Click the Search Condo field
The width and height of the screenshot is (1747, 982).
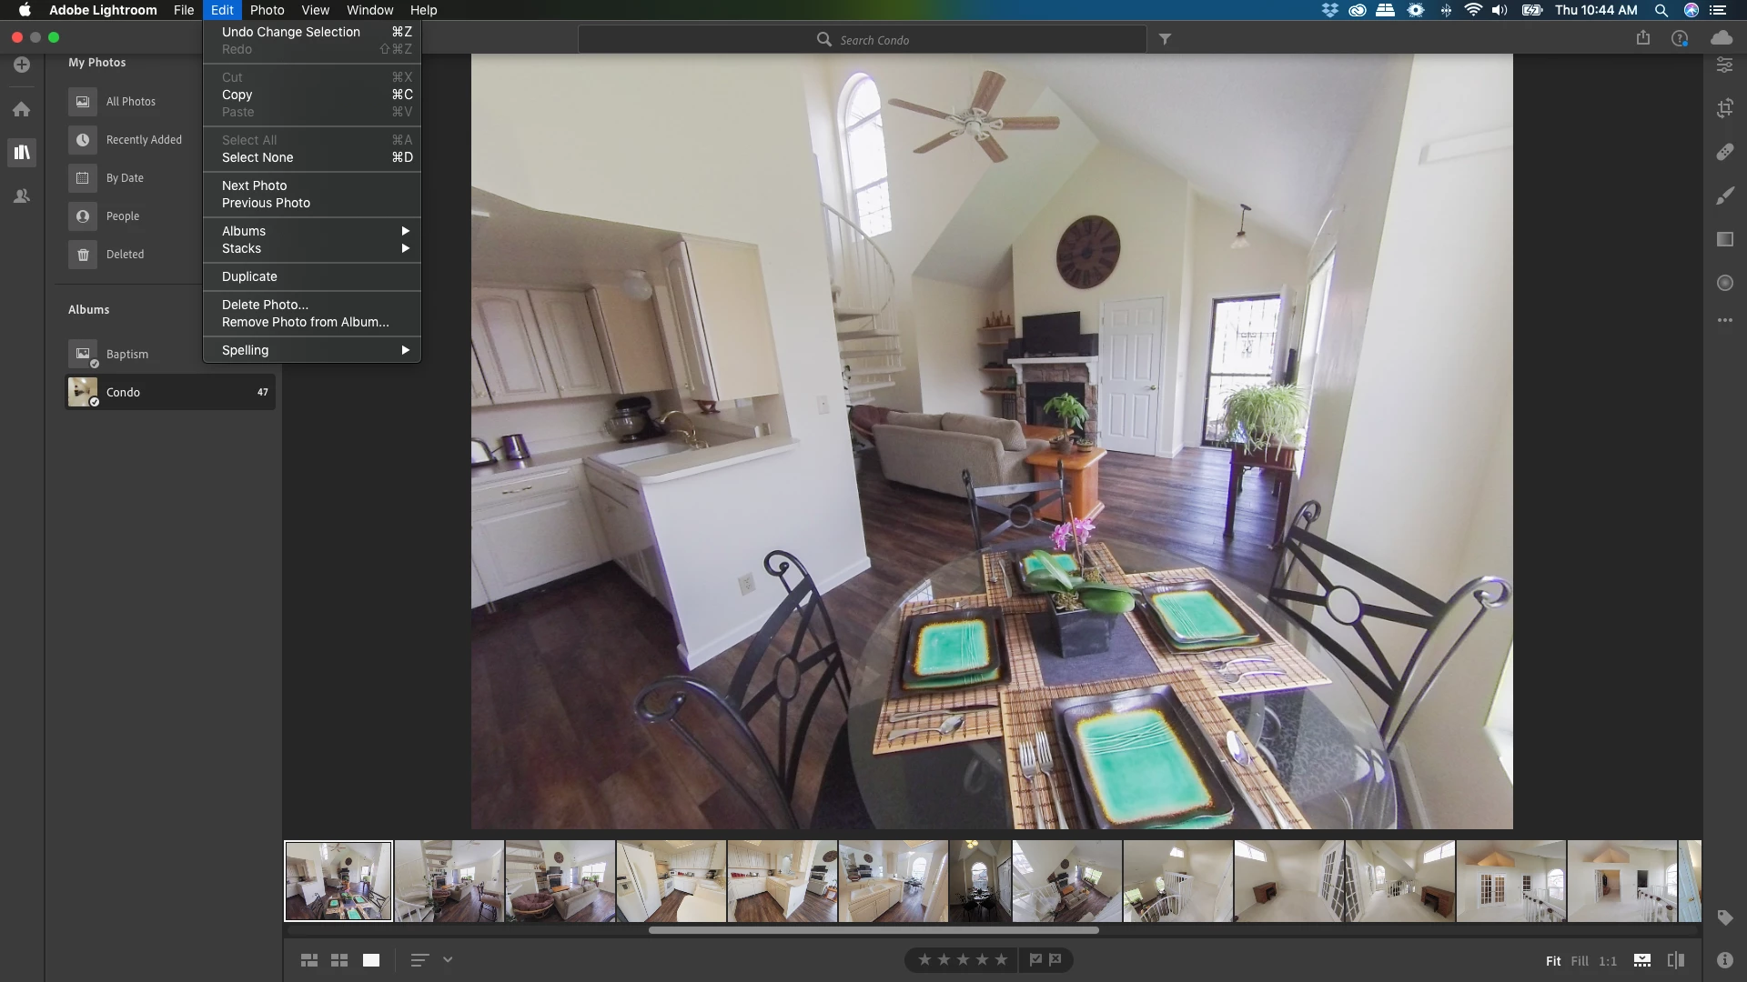[873, 40]
